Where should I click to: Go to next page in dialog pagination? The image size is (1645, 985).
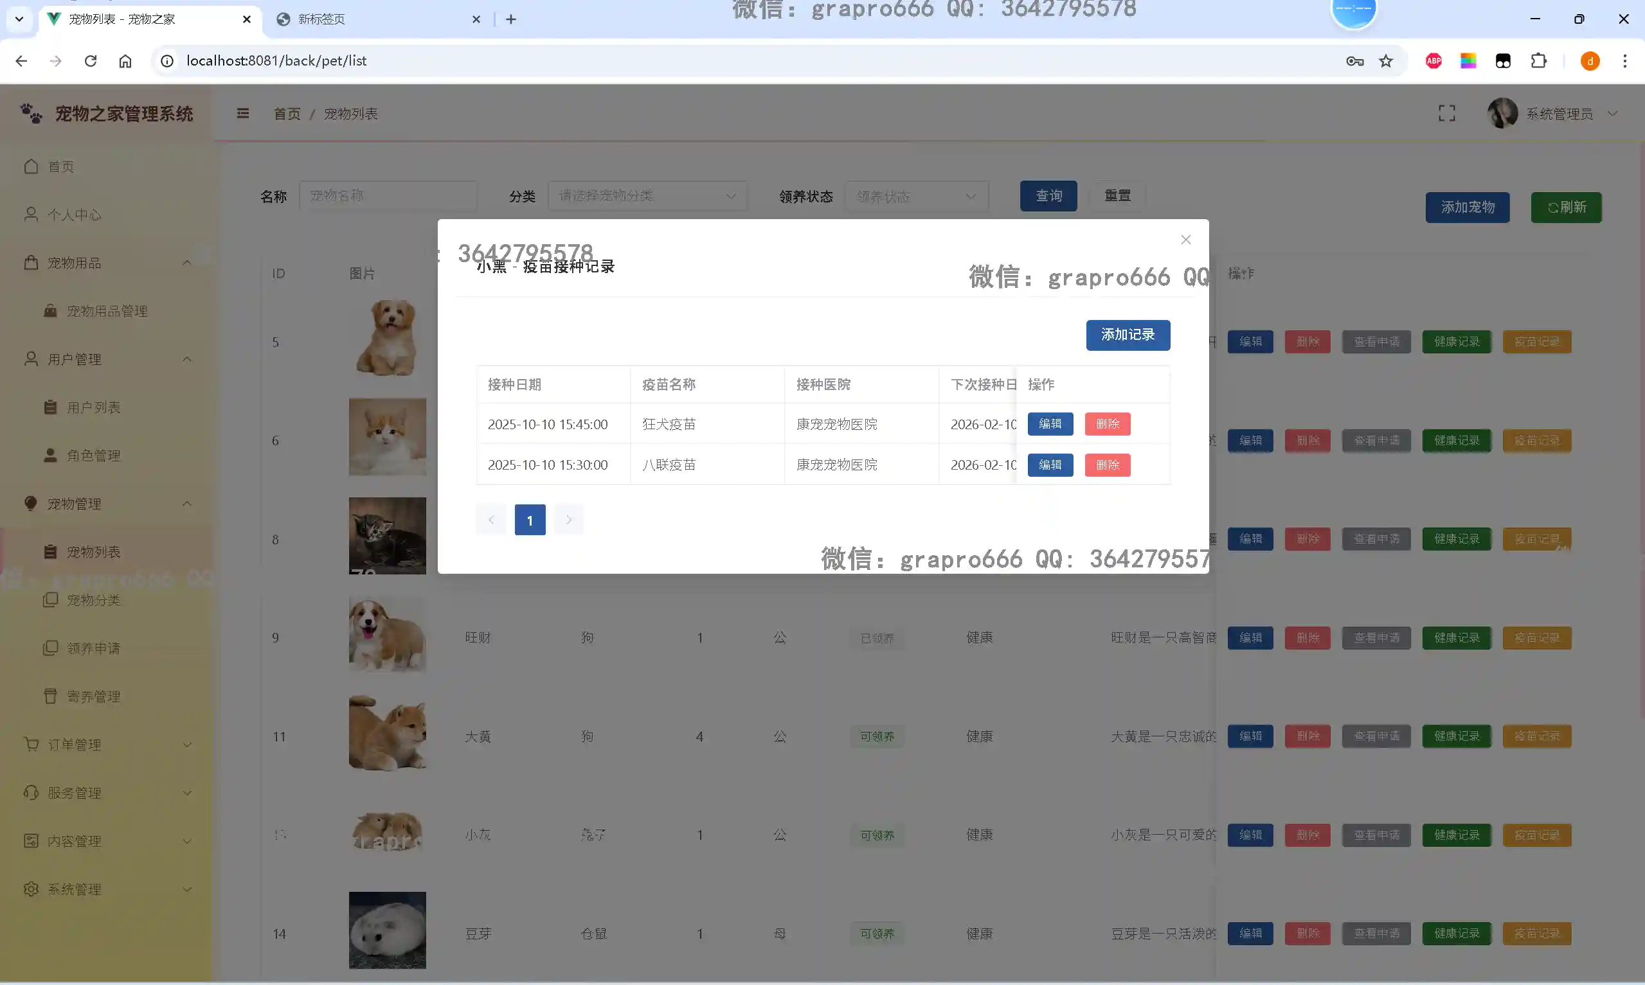pyautogui.click(x=568, y=520)
